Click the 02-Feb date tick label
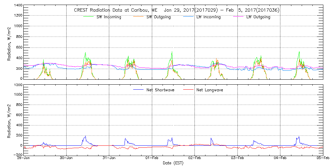Viewport: 333px width, 166px height. (x=195, y=158)
